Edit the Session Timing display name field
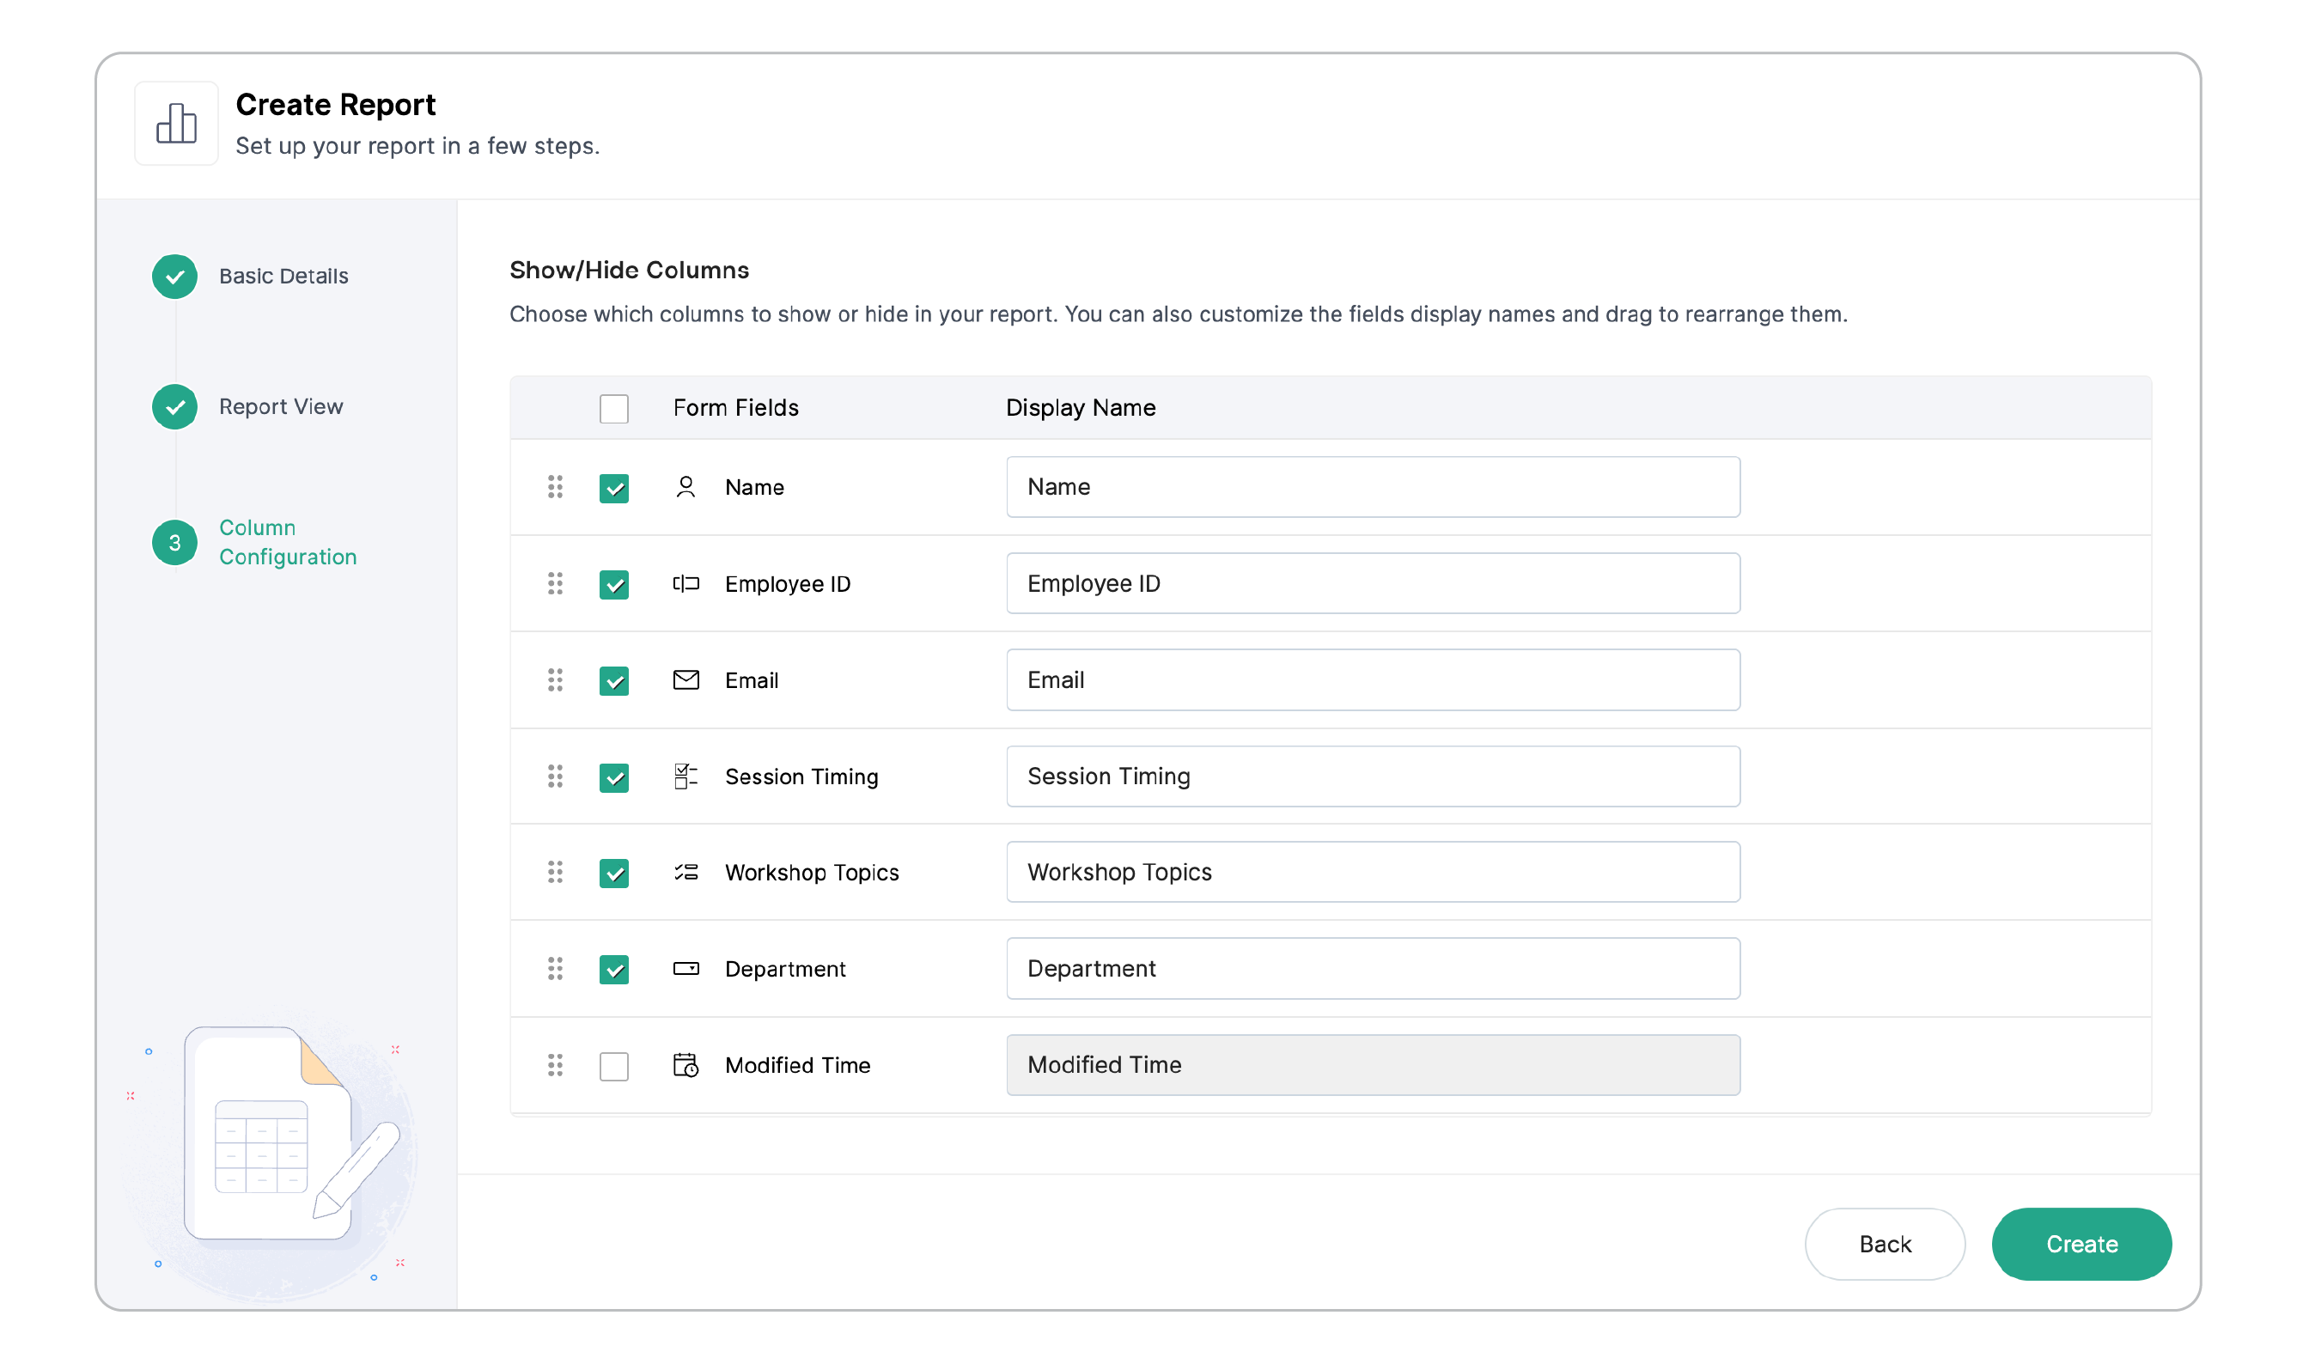 click(x=1373, y=776)
